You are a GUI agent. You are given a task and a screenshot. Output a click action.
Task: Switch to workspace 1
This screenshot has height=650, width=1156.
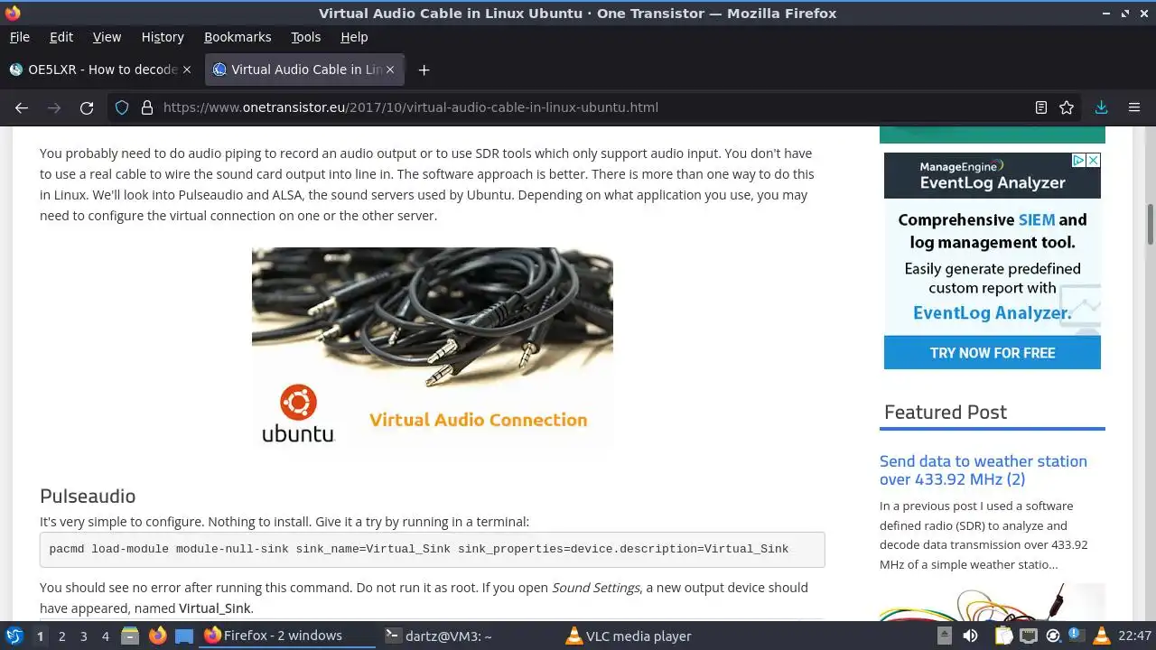[40, 636]
